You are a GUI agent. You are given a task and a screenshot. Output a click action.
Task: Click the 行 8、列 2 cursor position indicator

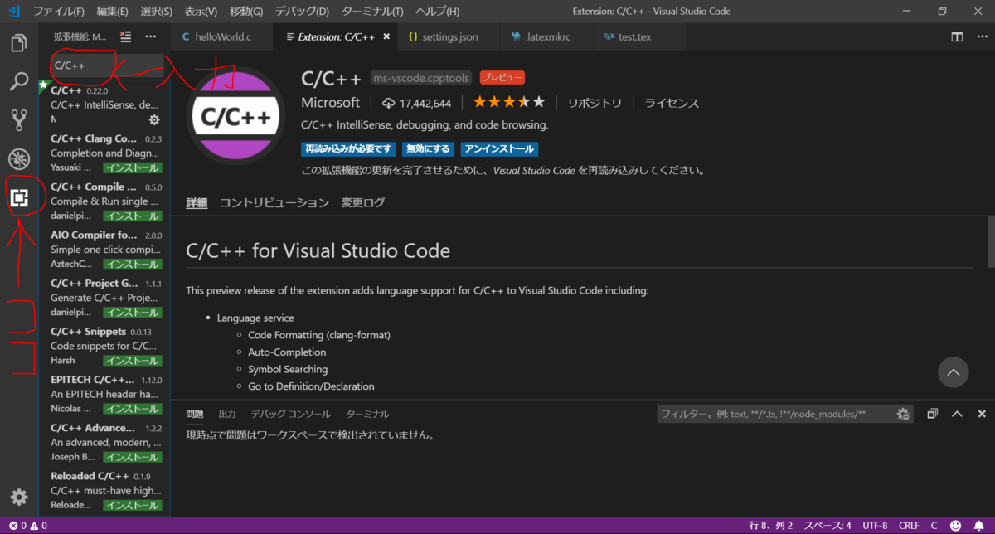pyautogui.click(x=771, y=526)
